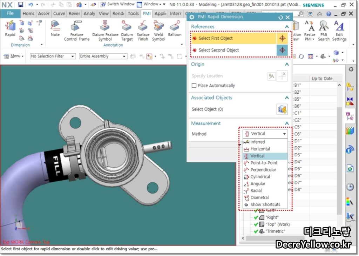Viewport: 359px width, 256px height.
Task: Collapse the Origin section
Action: [x=287, y=64]
